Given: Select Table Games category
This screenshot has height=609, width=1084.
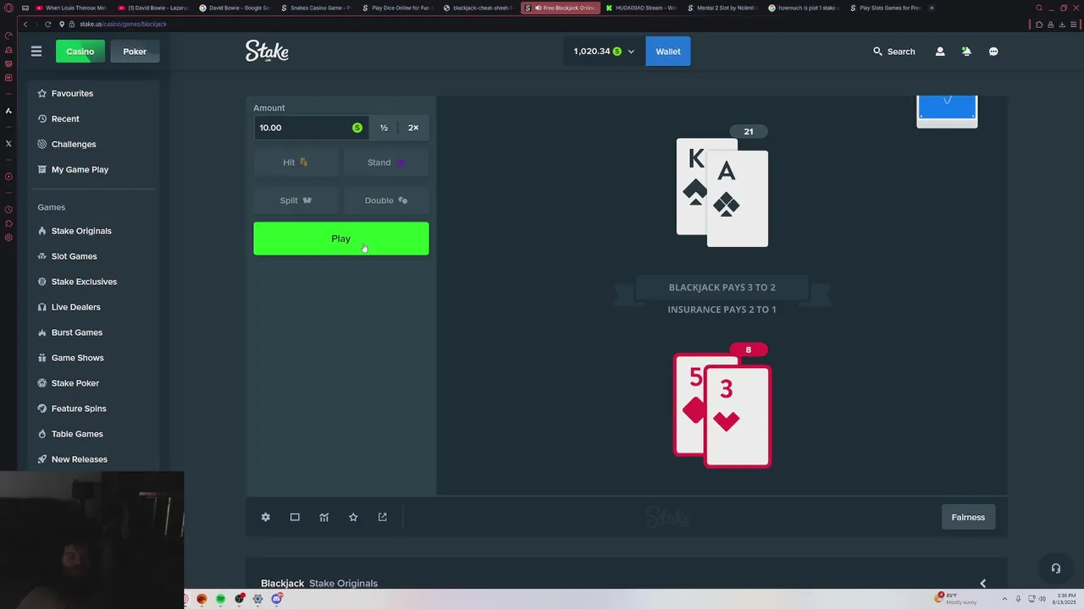Looking at the screenshot, I should [93, 434].
